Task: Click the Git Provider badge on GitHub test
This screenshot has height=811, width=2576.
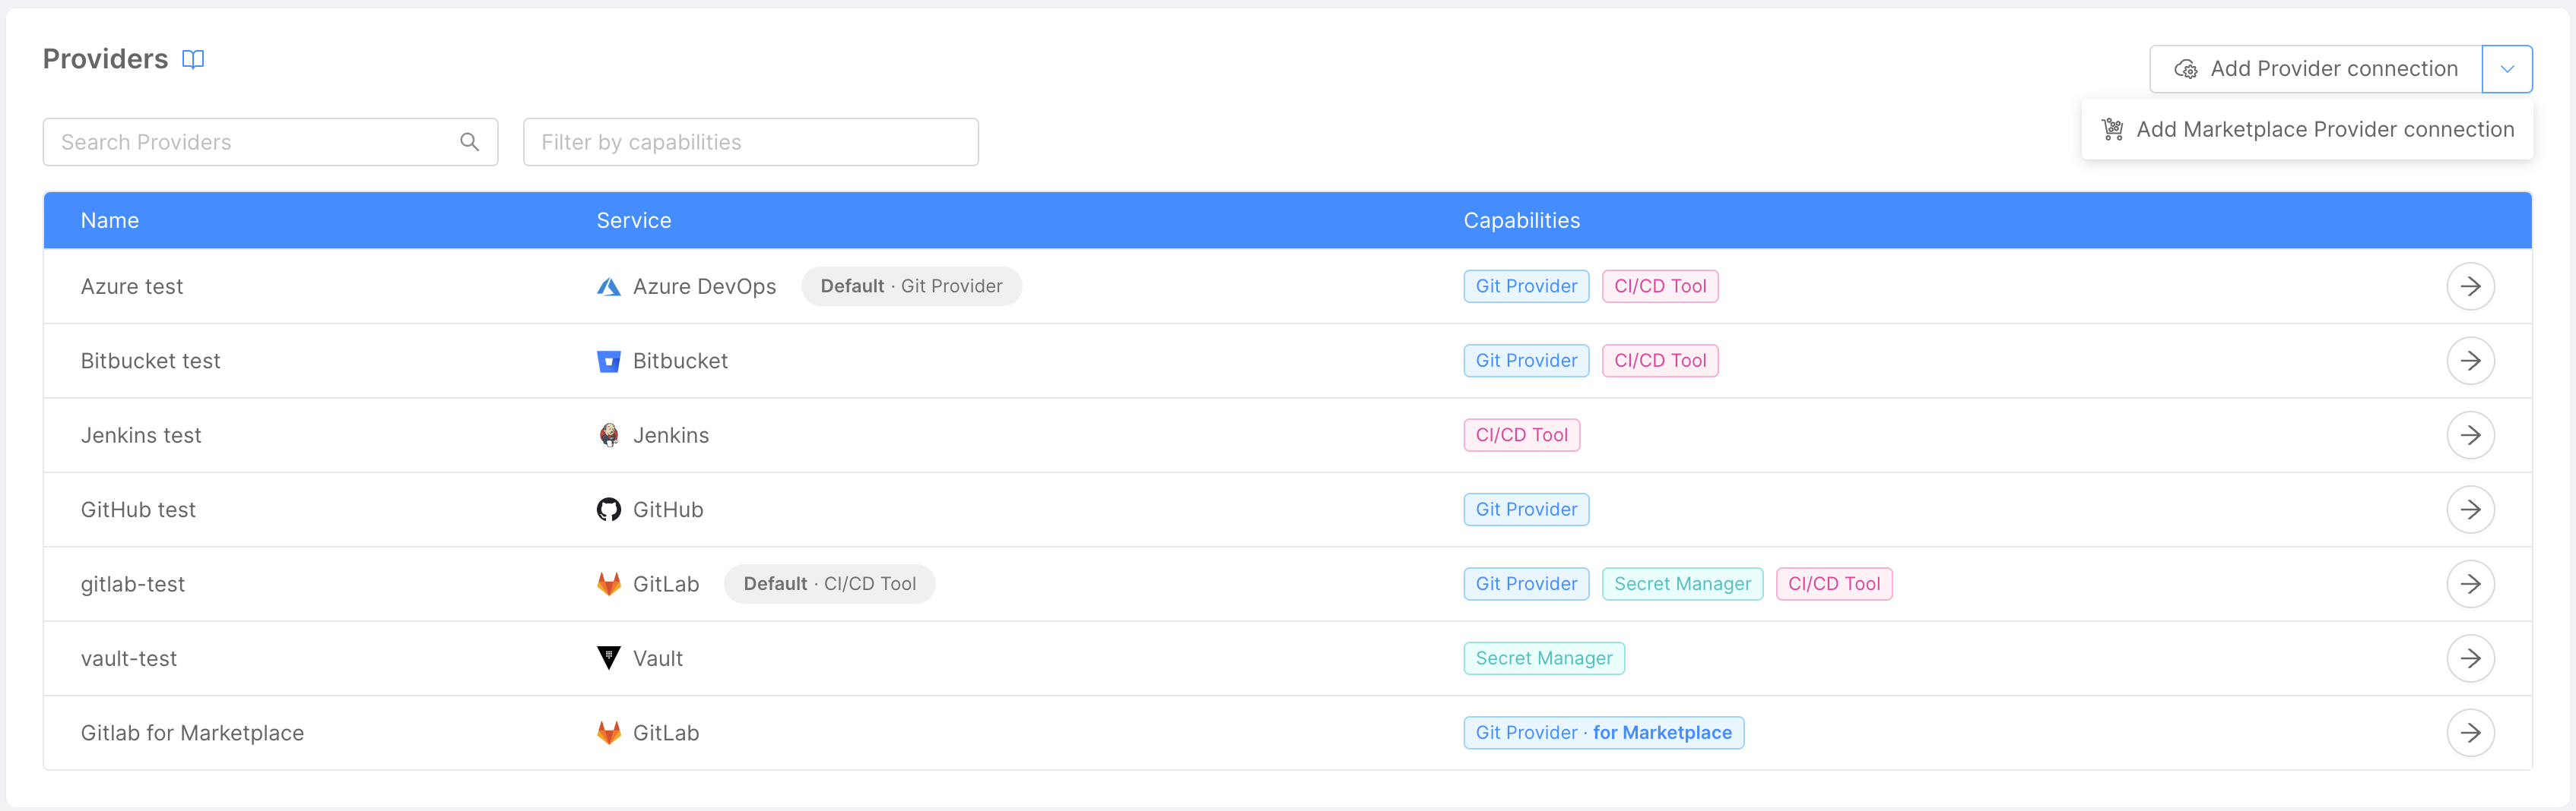Action: pos(1526,510)
